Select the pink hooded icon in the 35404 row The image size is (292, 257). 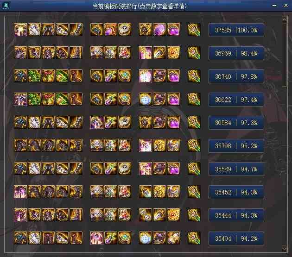(97, 238)
